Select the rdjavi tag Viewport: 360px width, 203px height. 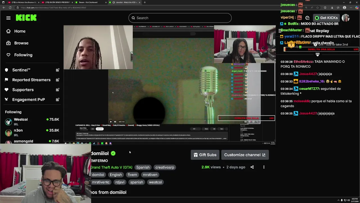pos(120,182)
